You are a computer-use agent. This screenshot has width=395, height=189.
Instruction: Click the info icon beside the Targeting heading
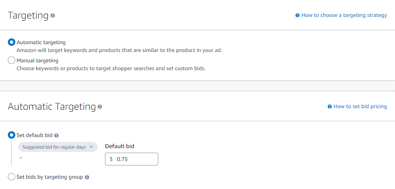click(52, 16)
